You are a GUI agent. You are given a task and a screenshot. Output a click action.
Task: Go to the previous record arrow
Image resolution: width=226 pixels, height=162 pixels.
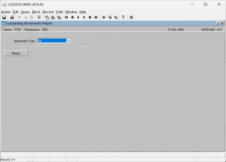(78, 17)
